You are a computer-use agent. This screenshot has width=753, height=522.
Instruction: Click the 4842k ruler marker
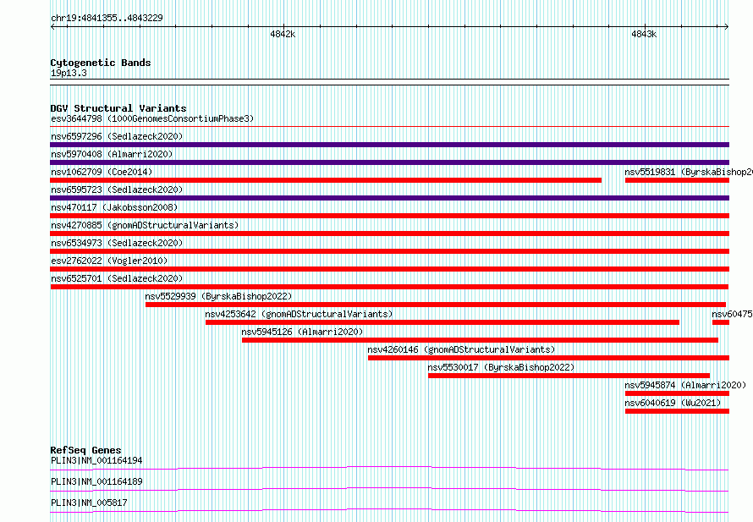coord(283,34)
